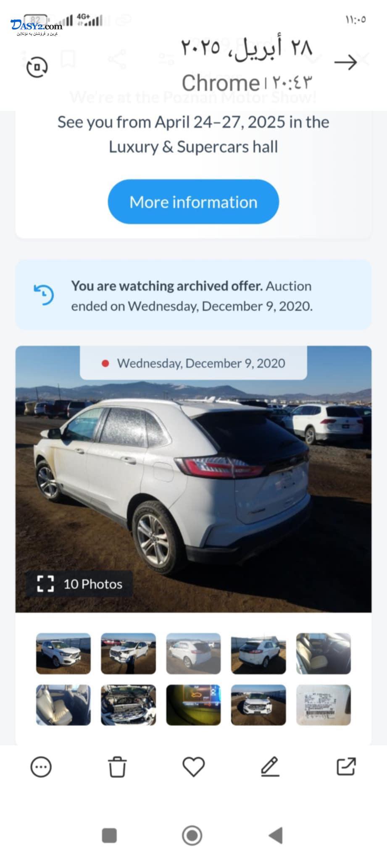This screenshot has height=860, width=387.
Task: Share via the external open icon
Action: click(x=346, y=767)
